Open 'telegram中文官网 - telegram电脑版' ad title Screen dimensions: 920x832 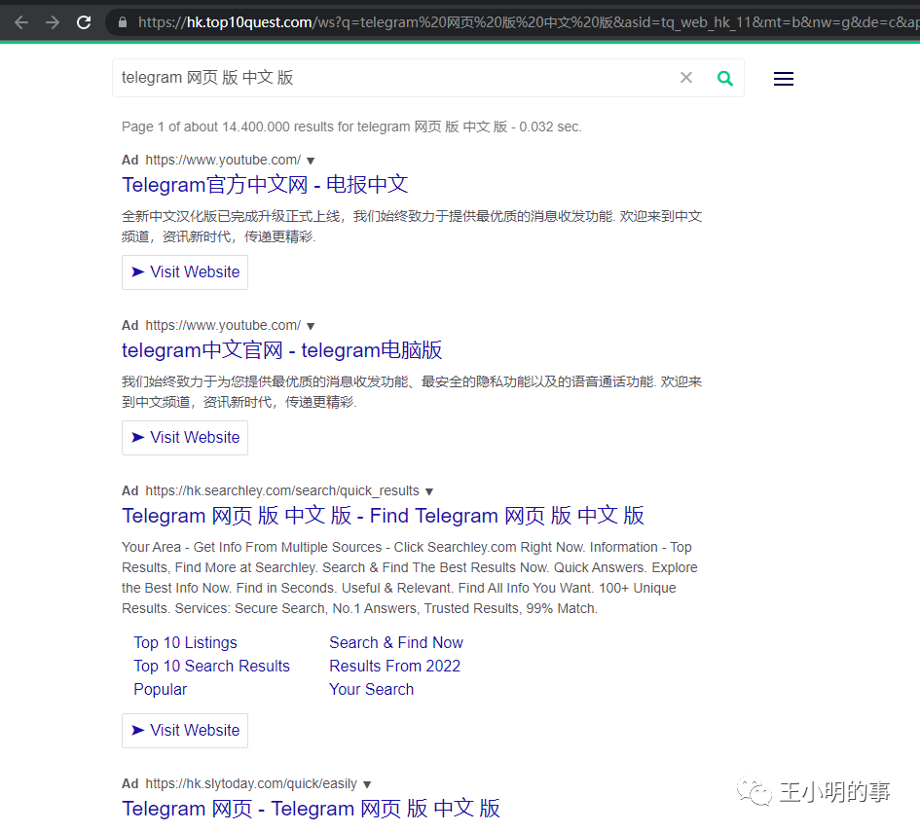(281, 350)
